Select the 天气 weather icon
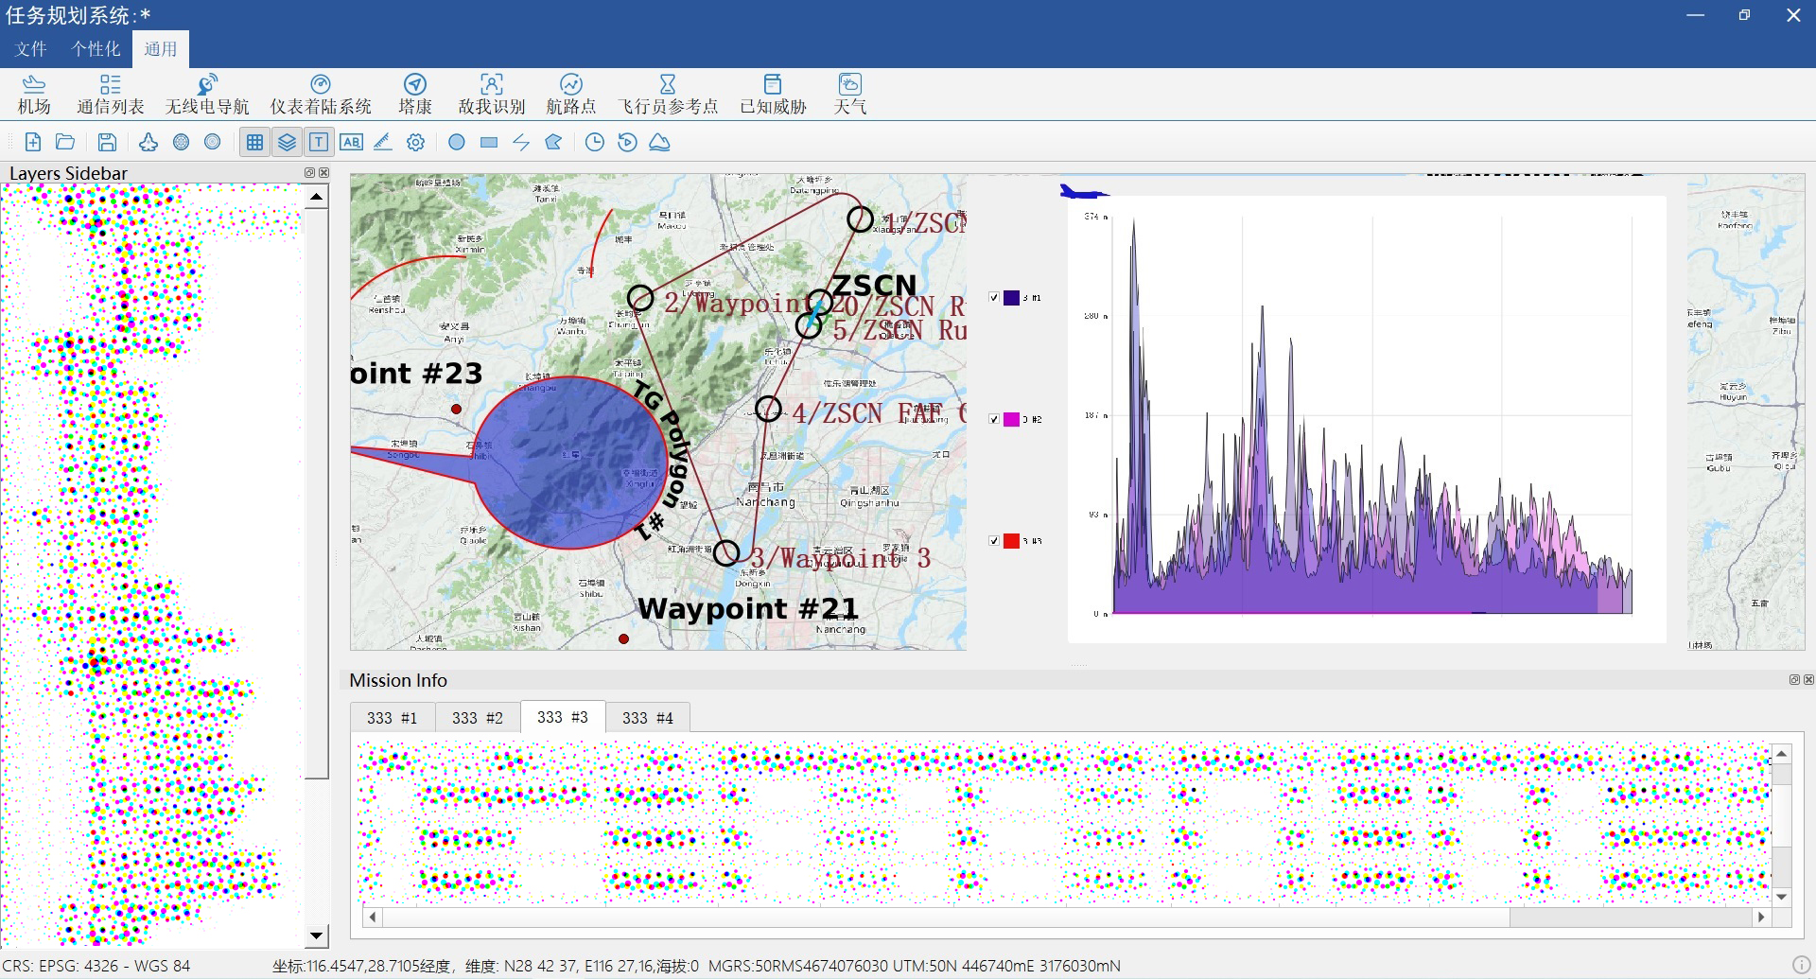Image resolution: width=1816 pixels, height=979 pixels. coord(849,94)
